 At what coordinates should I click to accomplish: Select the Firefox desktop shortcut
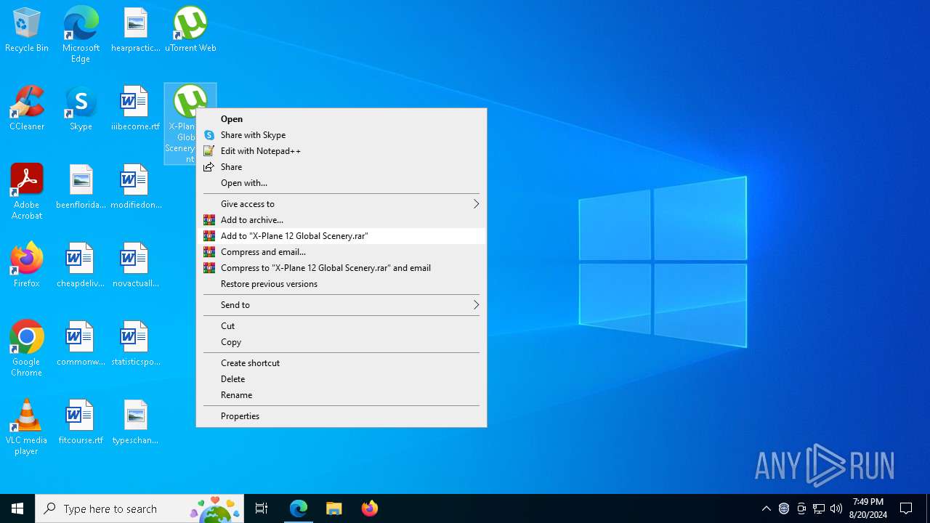[x=27, y=266]
